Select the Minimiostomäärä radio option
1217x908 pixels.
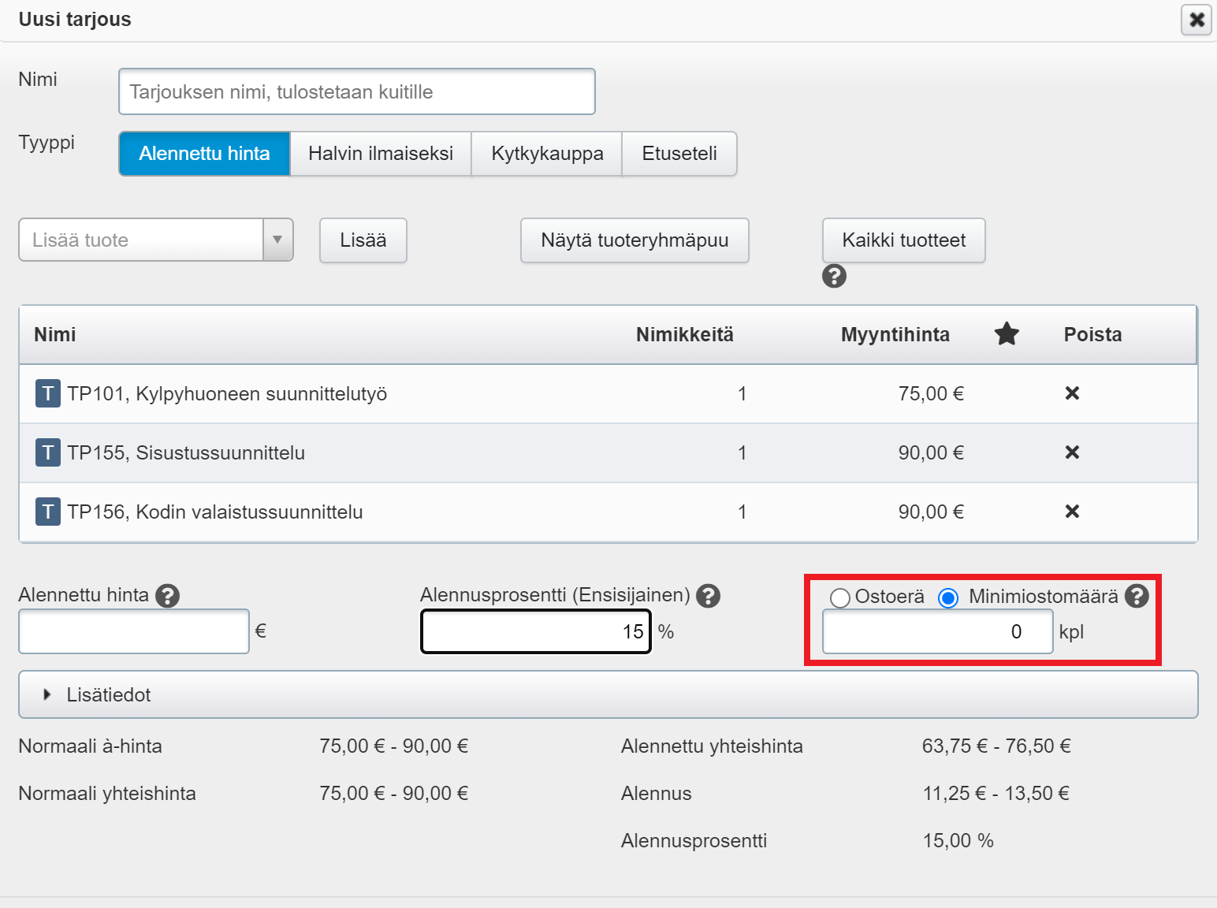tap(948, 598)
